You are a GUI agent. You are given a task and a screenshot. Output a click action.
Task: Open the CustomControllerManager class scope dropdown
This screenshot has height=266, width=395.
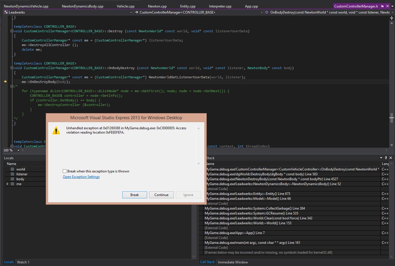click(x=261, y=12)
